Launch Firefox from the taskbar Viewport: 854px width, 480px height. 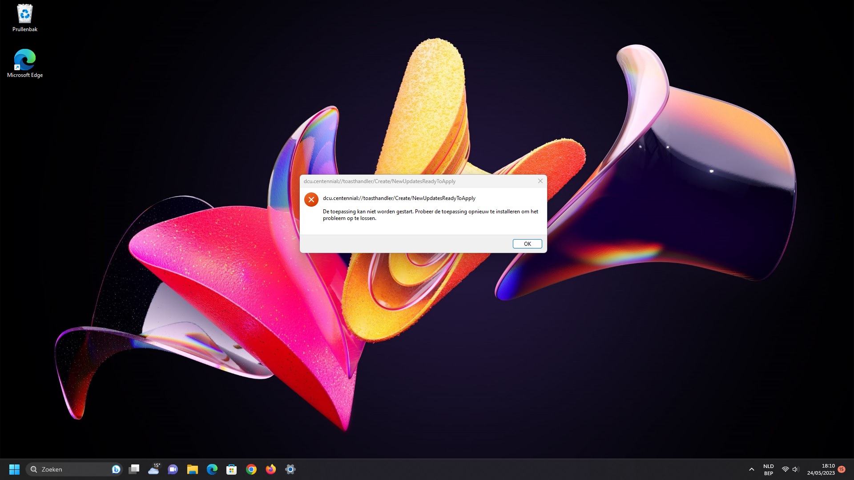[x=270, y=469]
